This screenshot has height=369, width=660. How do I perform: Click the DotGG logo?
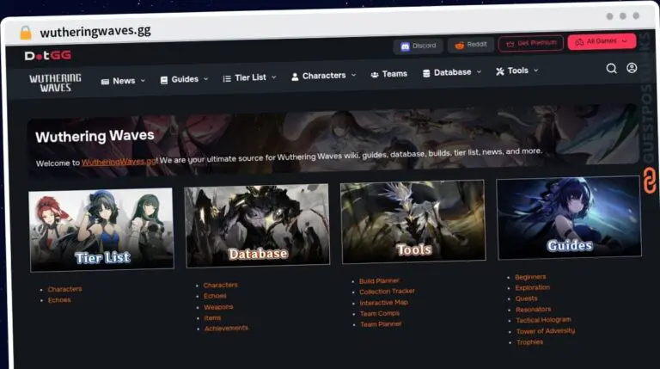[48, 56]
